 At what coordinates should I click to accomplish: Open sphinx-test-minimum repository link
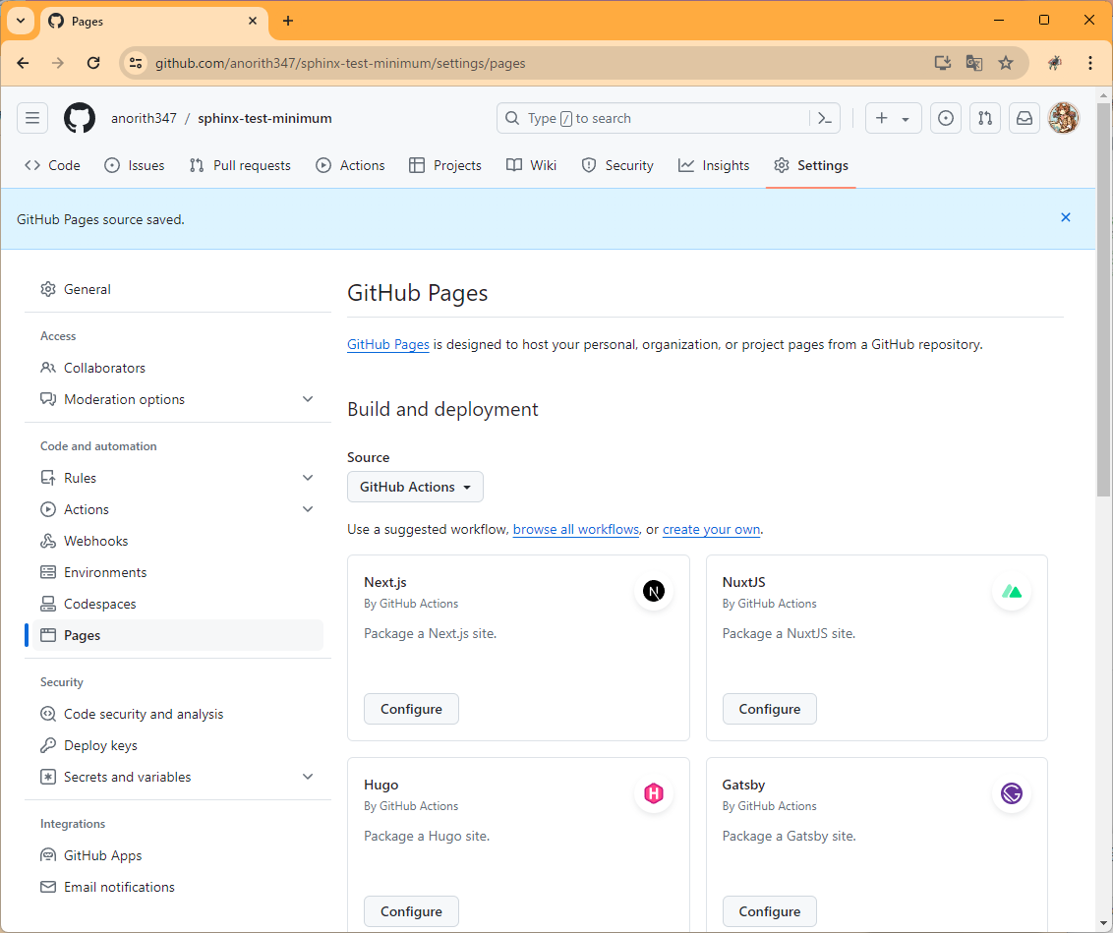(x=264, y=119)
